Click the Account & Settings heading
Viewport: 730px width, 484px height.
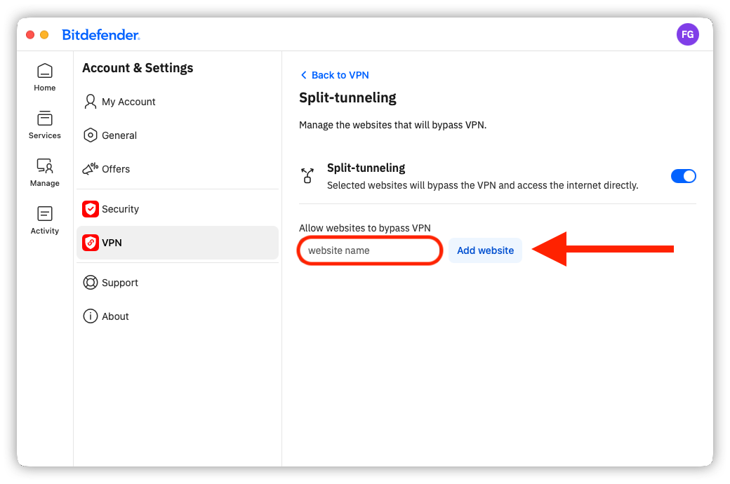138,68
